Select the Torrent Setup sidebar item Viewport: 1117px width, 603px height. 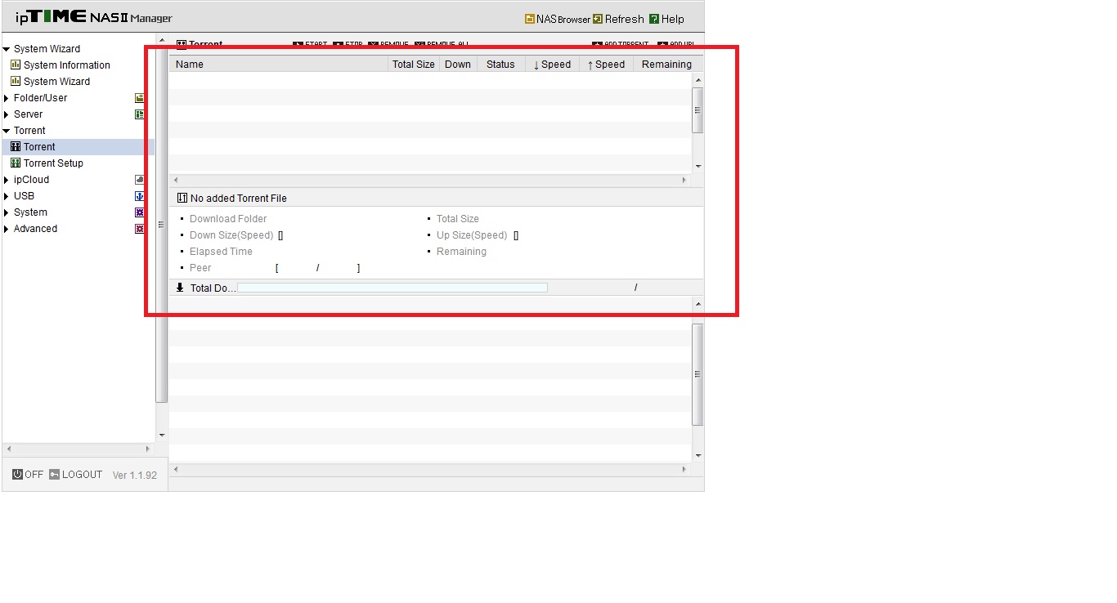click(x=53, y=163)
